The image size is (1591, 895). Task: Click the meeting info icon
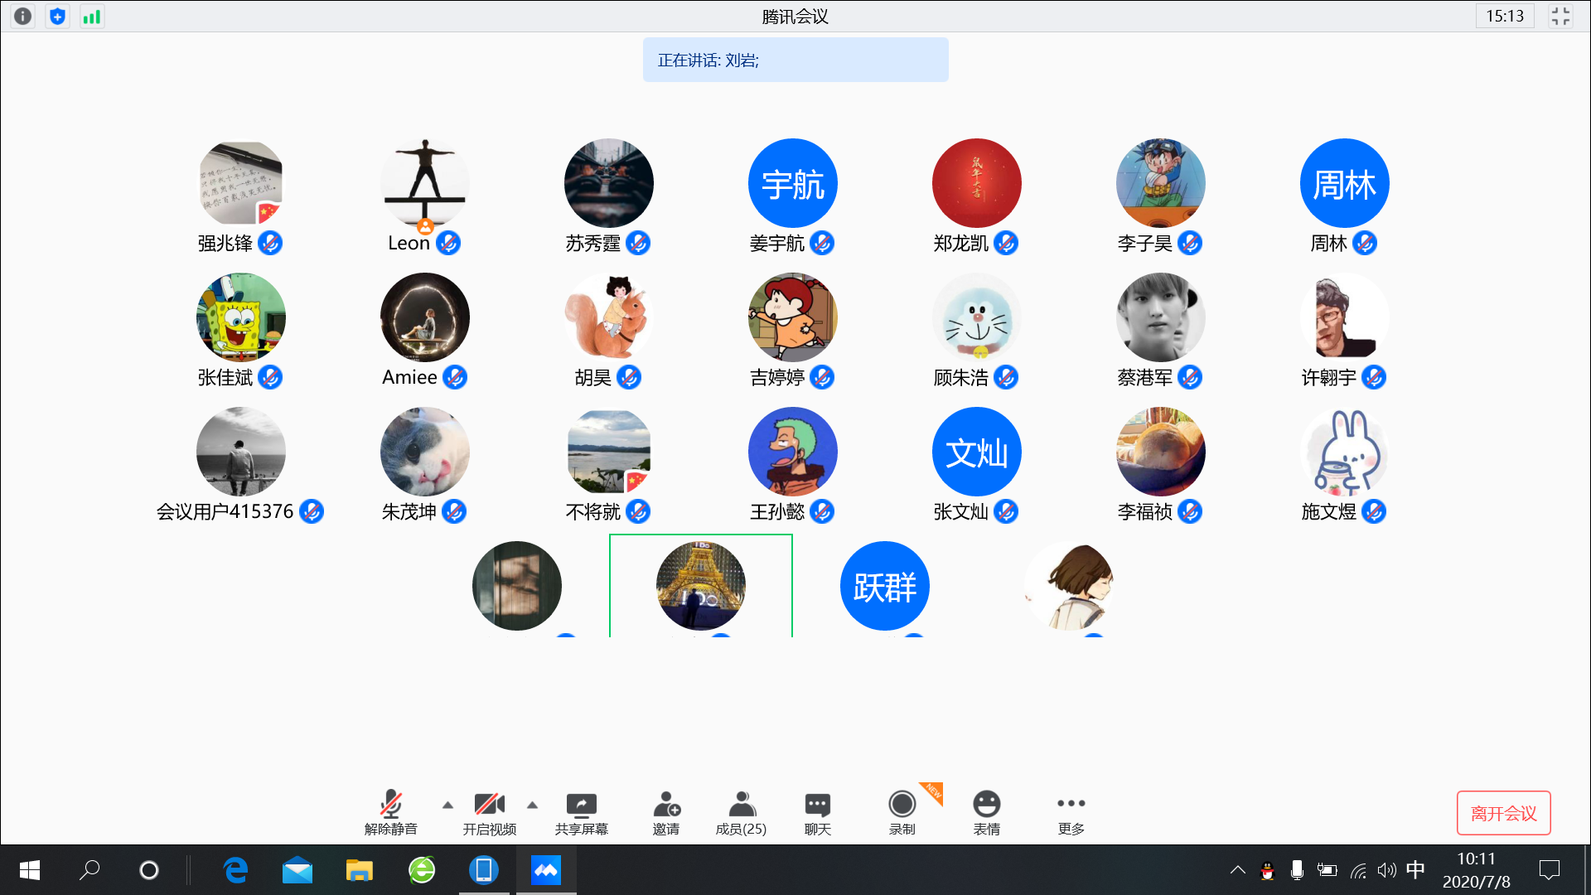23,16
